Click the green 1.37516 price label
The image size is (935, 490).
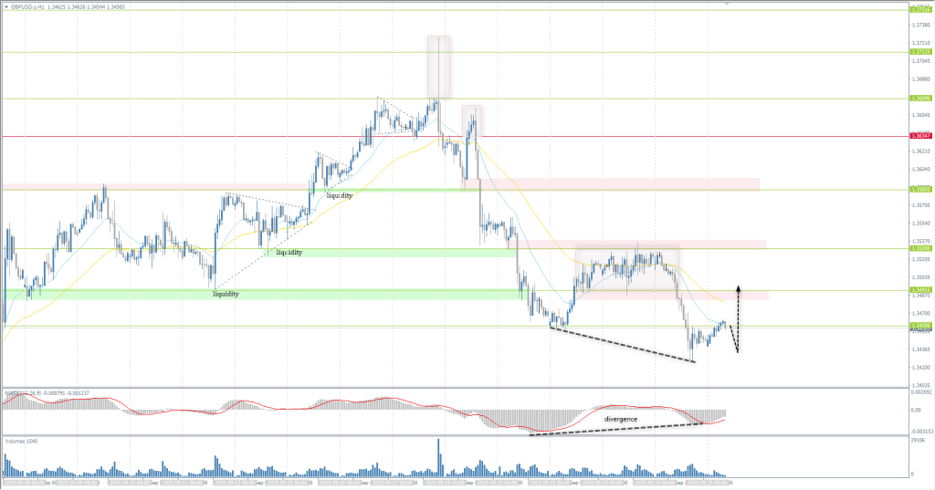click(x=920, y=10)
